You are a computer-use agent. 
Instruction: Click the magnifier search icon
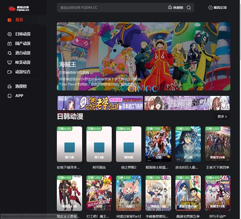coord(189,8)
